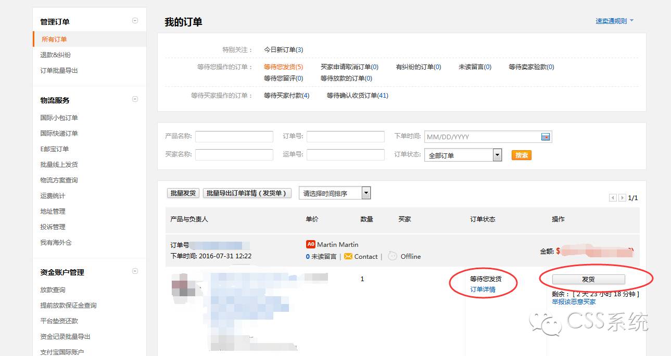The image size is (671, 356).
Task: Open 提前放款保证金查询 in sidebar
Action: click(x=68, y=306)
